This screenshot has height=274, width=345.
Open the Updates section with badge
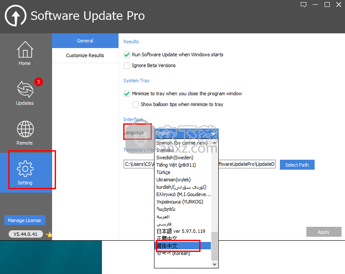point(25,93)
